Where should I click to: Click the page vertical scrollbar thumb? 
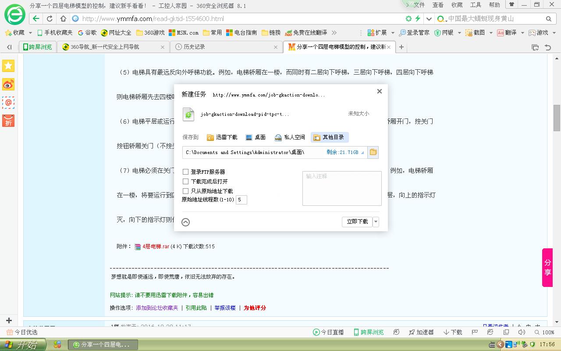557,118
